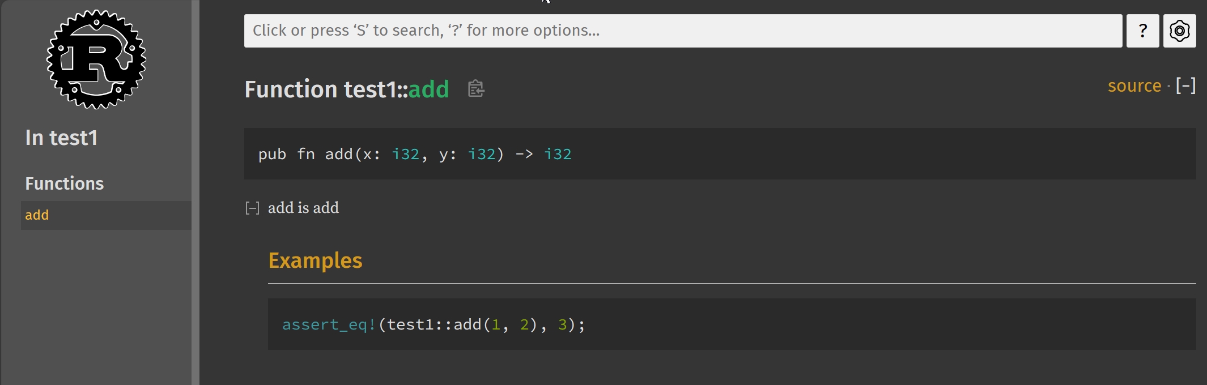The width and height of the screenshot is (1207, 385).
Task: Select the add function in the sidebar
Action: click(x=37, y=215)
